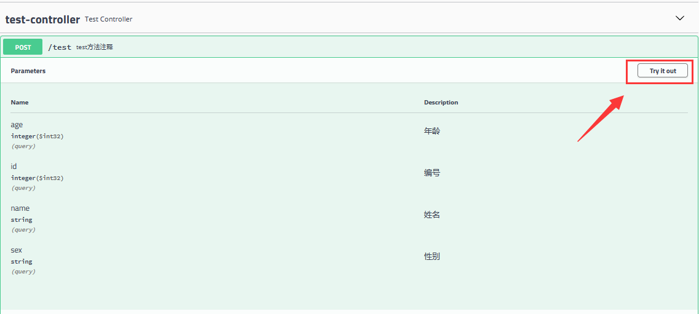Screen dimensions: 699x314
Task: Click the Name column header
Action: (x=20, y=103)
